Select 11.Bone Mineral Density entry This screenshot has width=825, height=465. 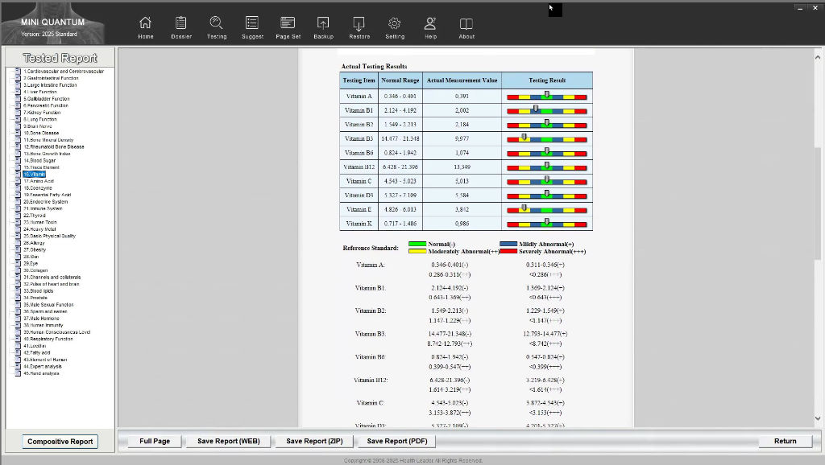[48, 140]
